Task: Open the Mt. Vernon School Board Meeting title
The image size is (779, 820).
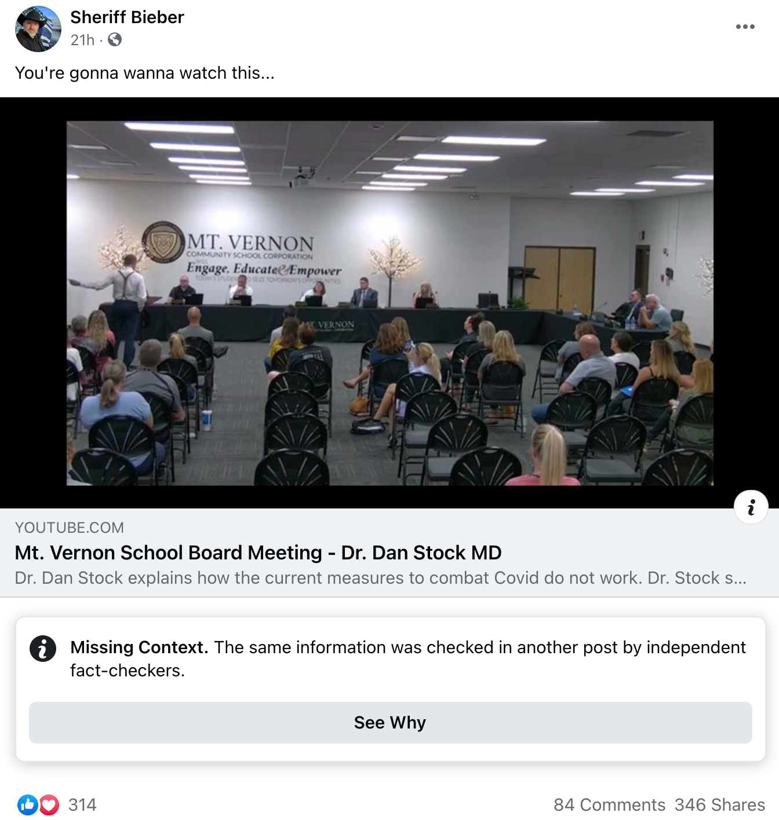Action: pyautogui.click(x=258, y=552)
